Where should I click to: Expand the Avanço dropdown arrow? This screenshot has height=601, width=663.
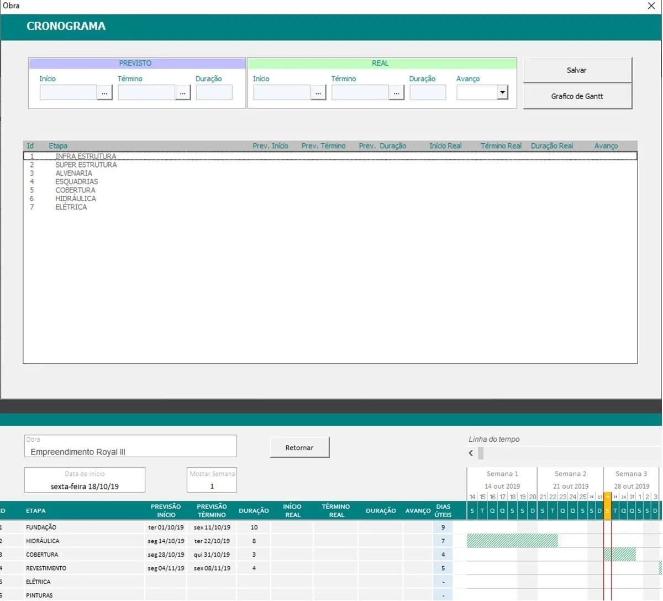click(x=502, y=92)
